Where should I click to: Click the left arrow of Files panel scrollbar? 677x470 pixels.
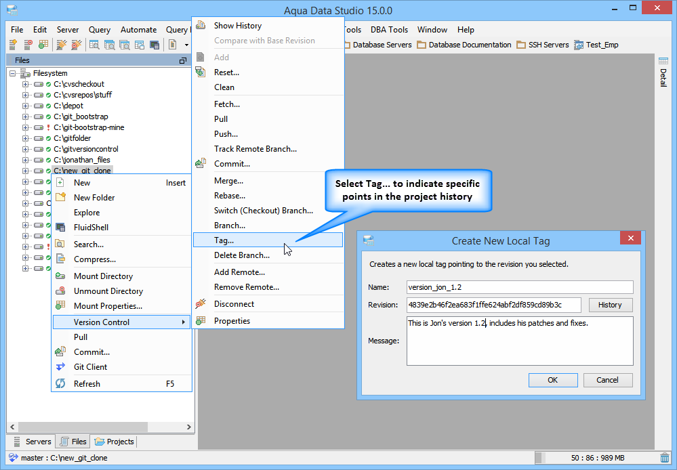click(x=12, y=427)
